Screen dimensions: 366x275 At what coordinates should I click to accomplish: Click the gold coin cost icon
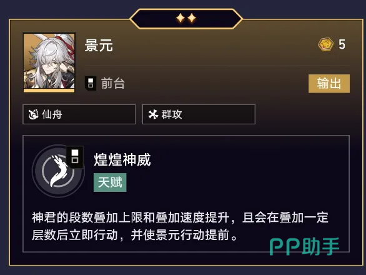click(325, 44)
